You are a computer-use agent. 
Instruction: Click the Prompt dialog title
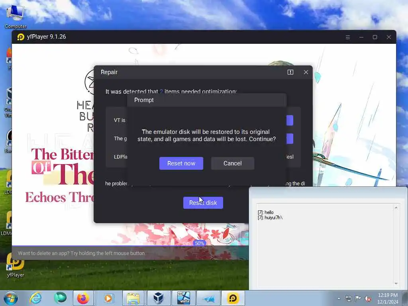point(144,100)
